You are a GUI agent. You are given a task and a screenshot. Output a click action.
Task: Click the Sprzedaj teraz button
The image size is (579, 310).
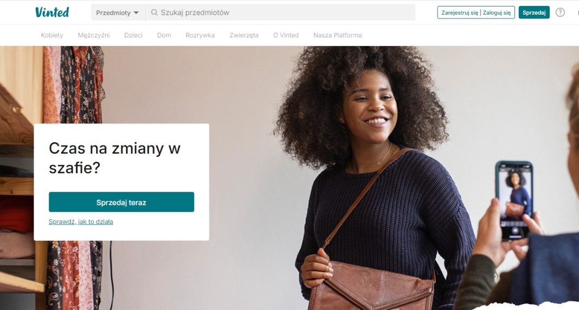coord(121,202)
